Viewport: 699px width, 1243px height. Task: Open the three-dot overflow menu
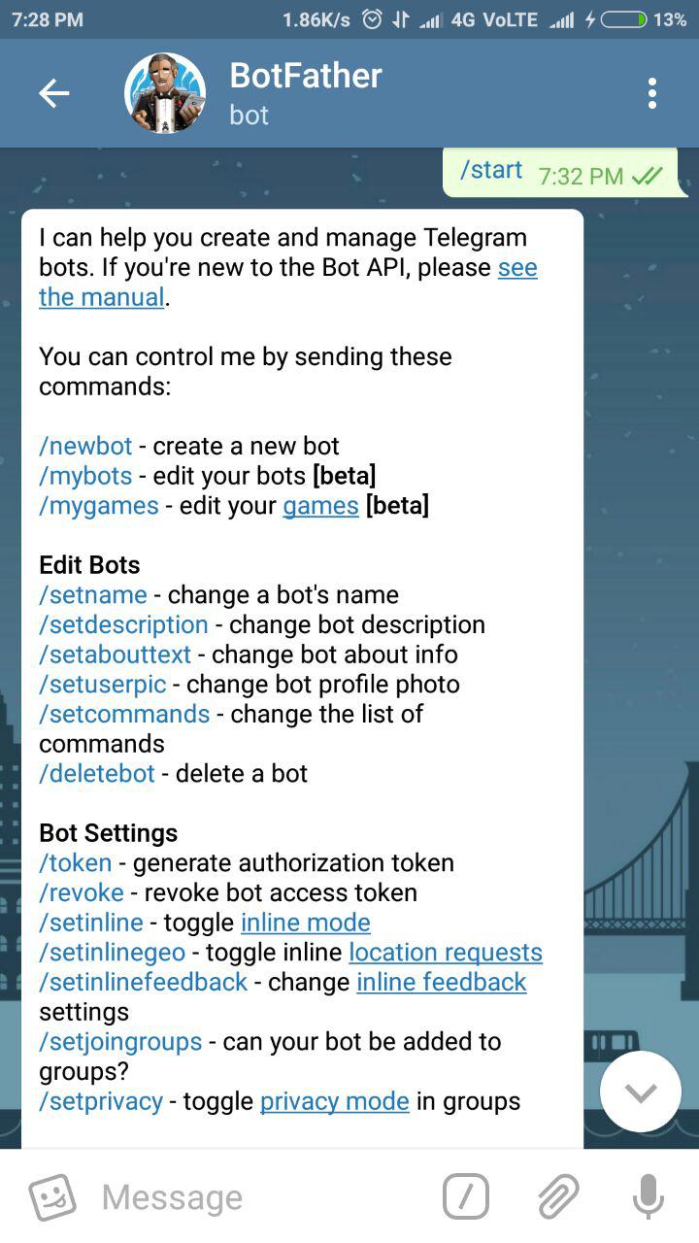(651, 93)
